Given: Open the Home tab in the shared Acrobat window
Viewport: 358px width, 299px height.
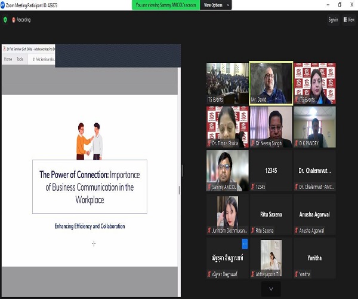Looking at the screenshot, I should click(8, 59).
